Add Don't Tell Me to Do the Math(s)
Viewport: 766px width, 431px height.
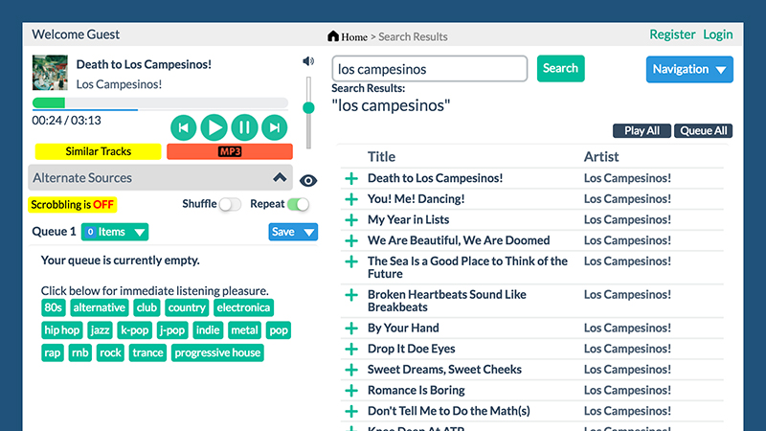(x=351, y=412)
